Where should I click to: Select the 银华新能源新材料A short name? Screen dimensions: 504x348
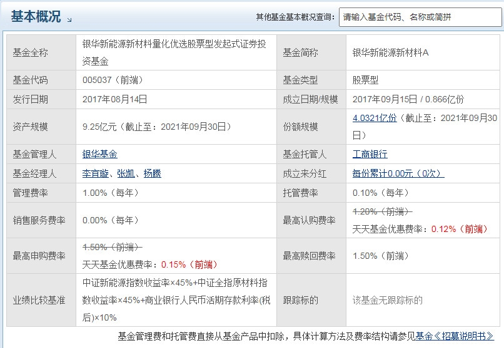click(x=391, y=52)
